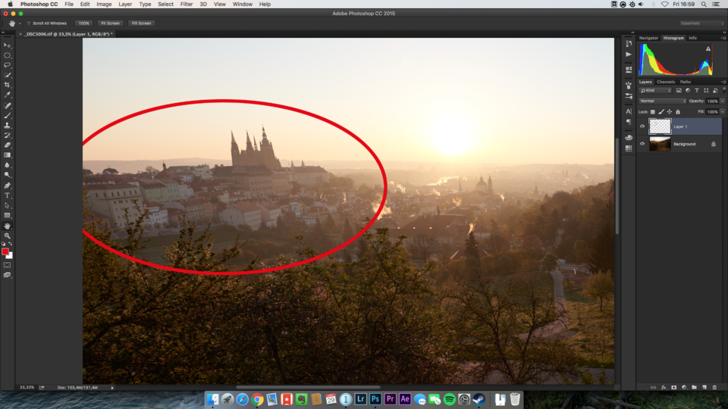Click the Fit Screen button
728x409 pixels.
(x=110, y=23)
